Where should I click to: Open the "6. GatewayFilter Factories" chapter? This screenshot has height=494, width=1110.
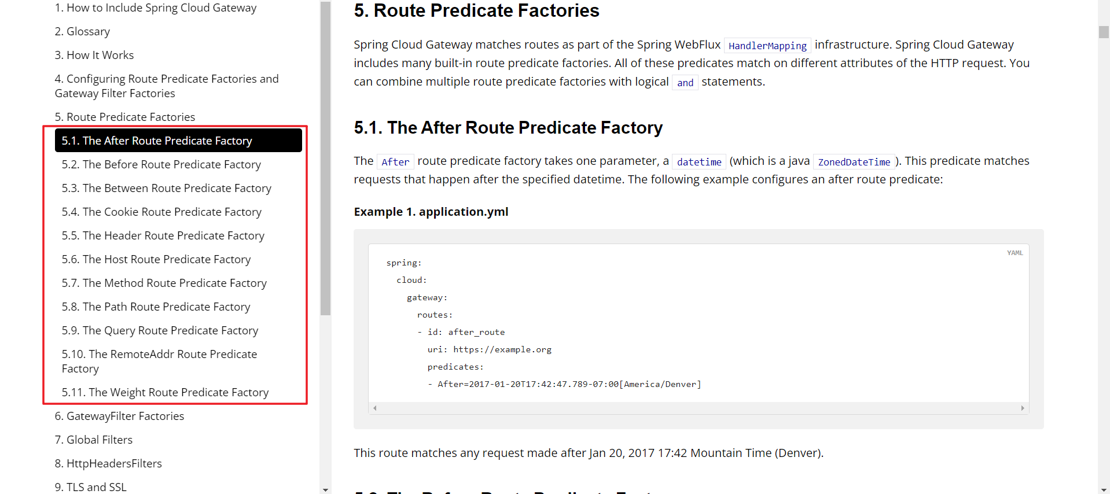[x=119, y=416]
